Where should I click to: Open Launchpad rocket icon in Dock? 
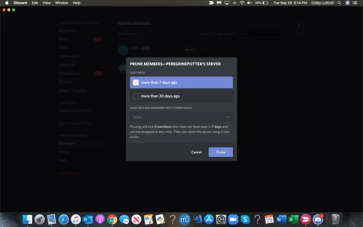39,219
